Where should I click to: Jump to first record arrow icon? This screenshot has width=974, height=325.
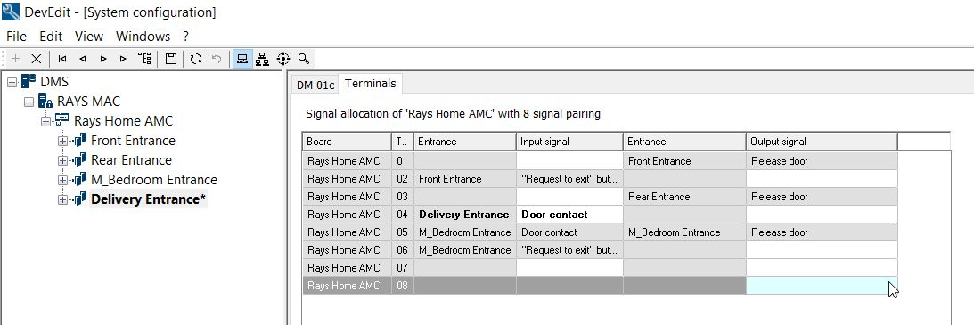coord(62,59)
